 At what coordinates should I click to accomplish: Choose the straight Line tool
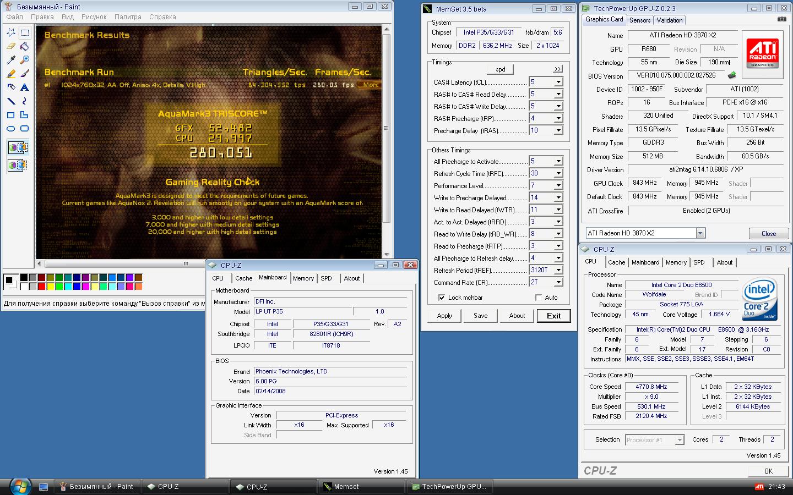[x=10, y=101]
